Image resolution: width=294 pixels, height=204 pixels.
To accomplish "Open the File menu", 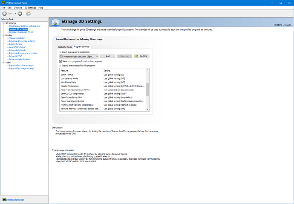I will click(x=3, y=8).
